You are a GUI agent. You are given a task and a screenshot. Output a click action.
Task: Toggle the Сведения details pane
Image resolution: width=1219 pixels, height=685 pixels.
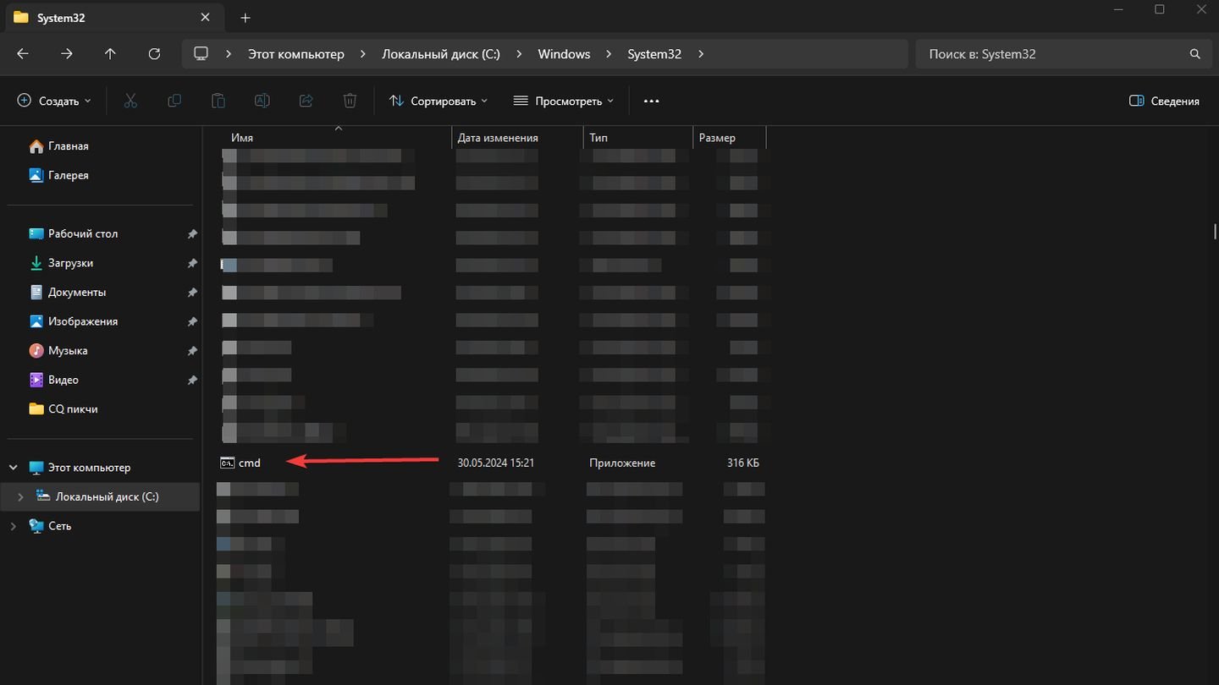[1164, 101]
